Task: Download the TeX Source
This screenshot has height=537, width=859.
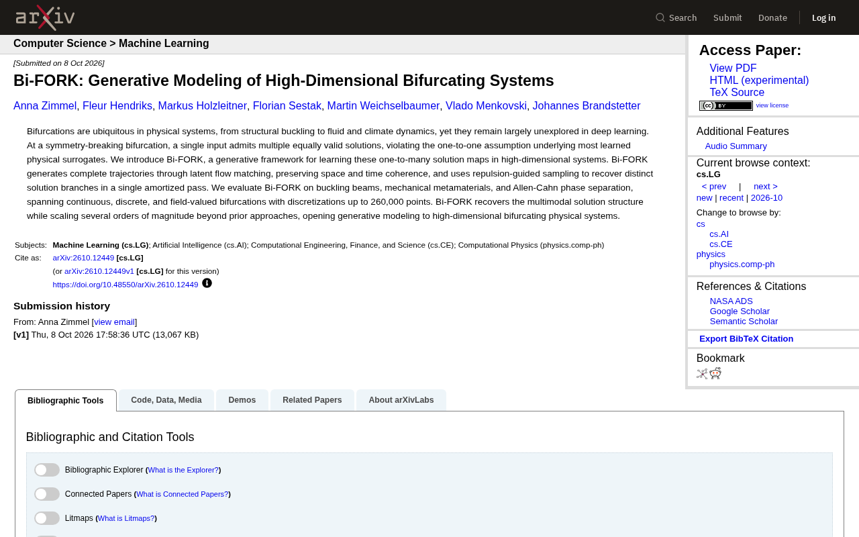Action: [737, 93]
